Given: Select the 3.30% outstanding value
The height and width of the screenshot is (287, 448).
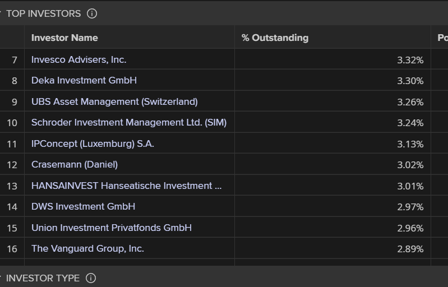Looking at the screenshot, I should pyautogui.click(x=410, y=81).
